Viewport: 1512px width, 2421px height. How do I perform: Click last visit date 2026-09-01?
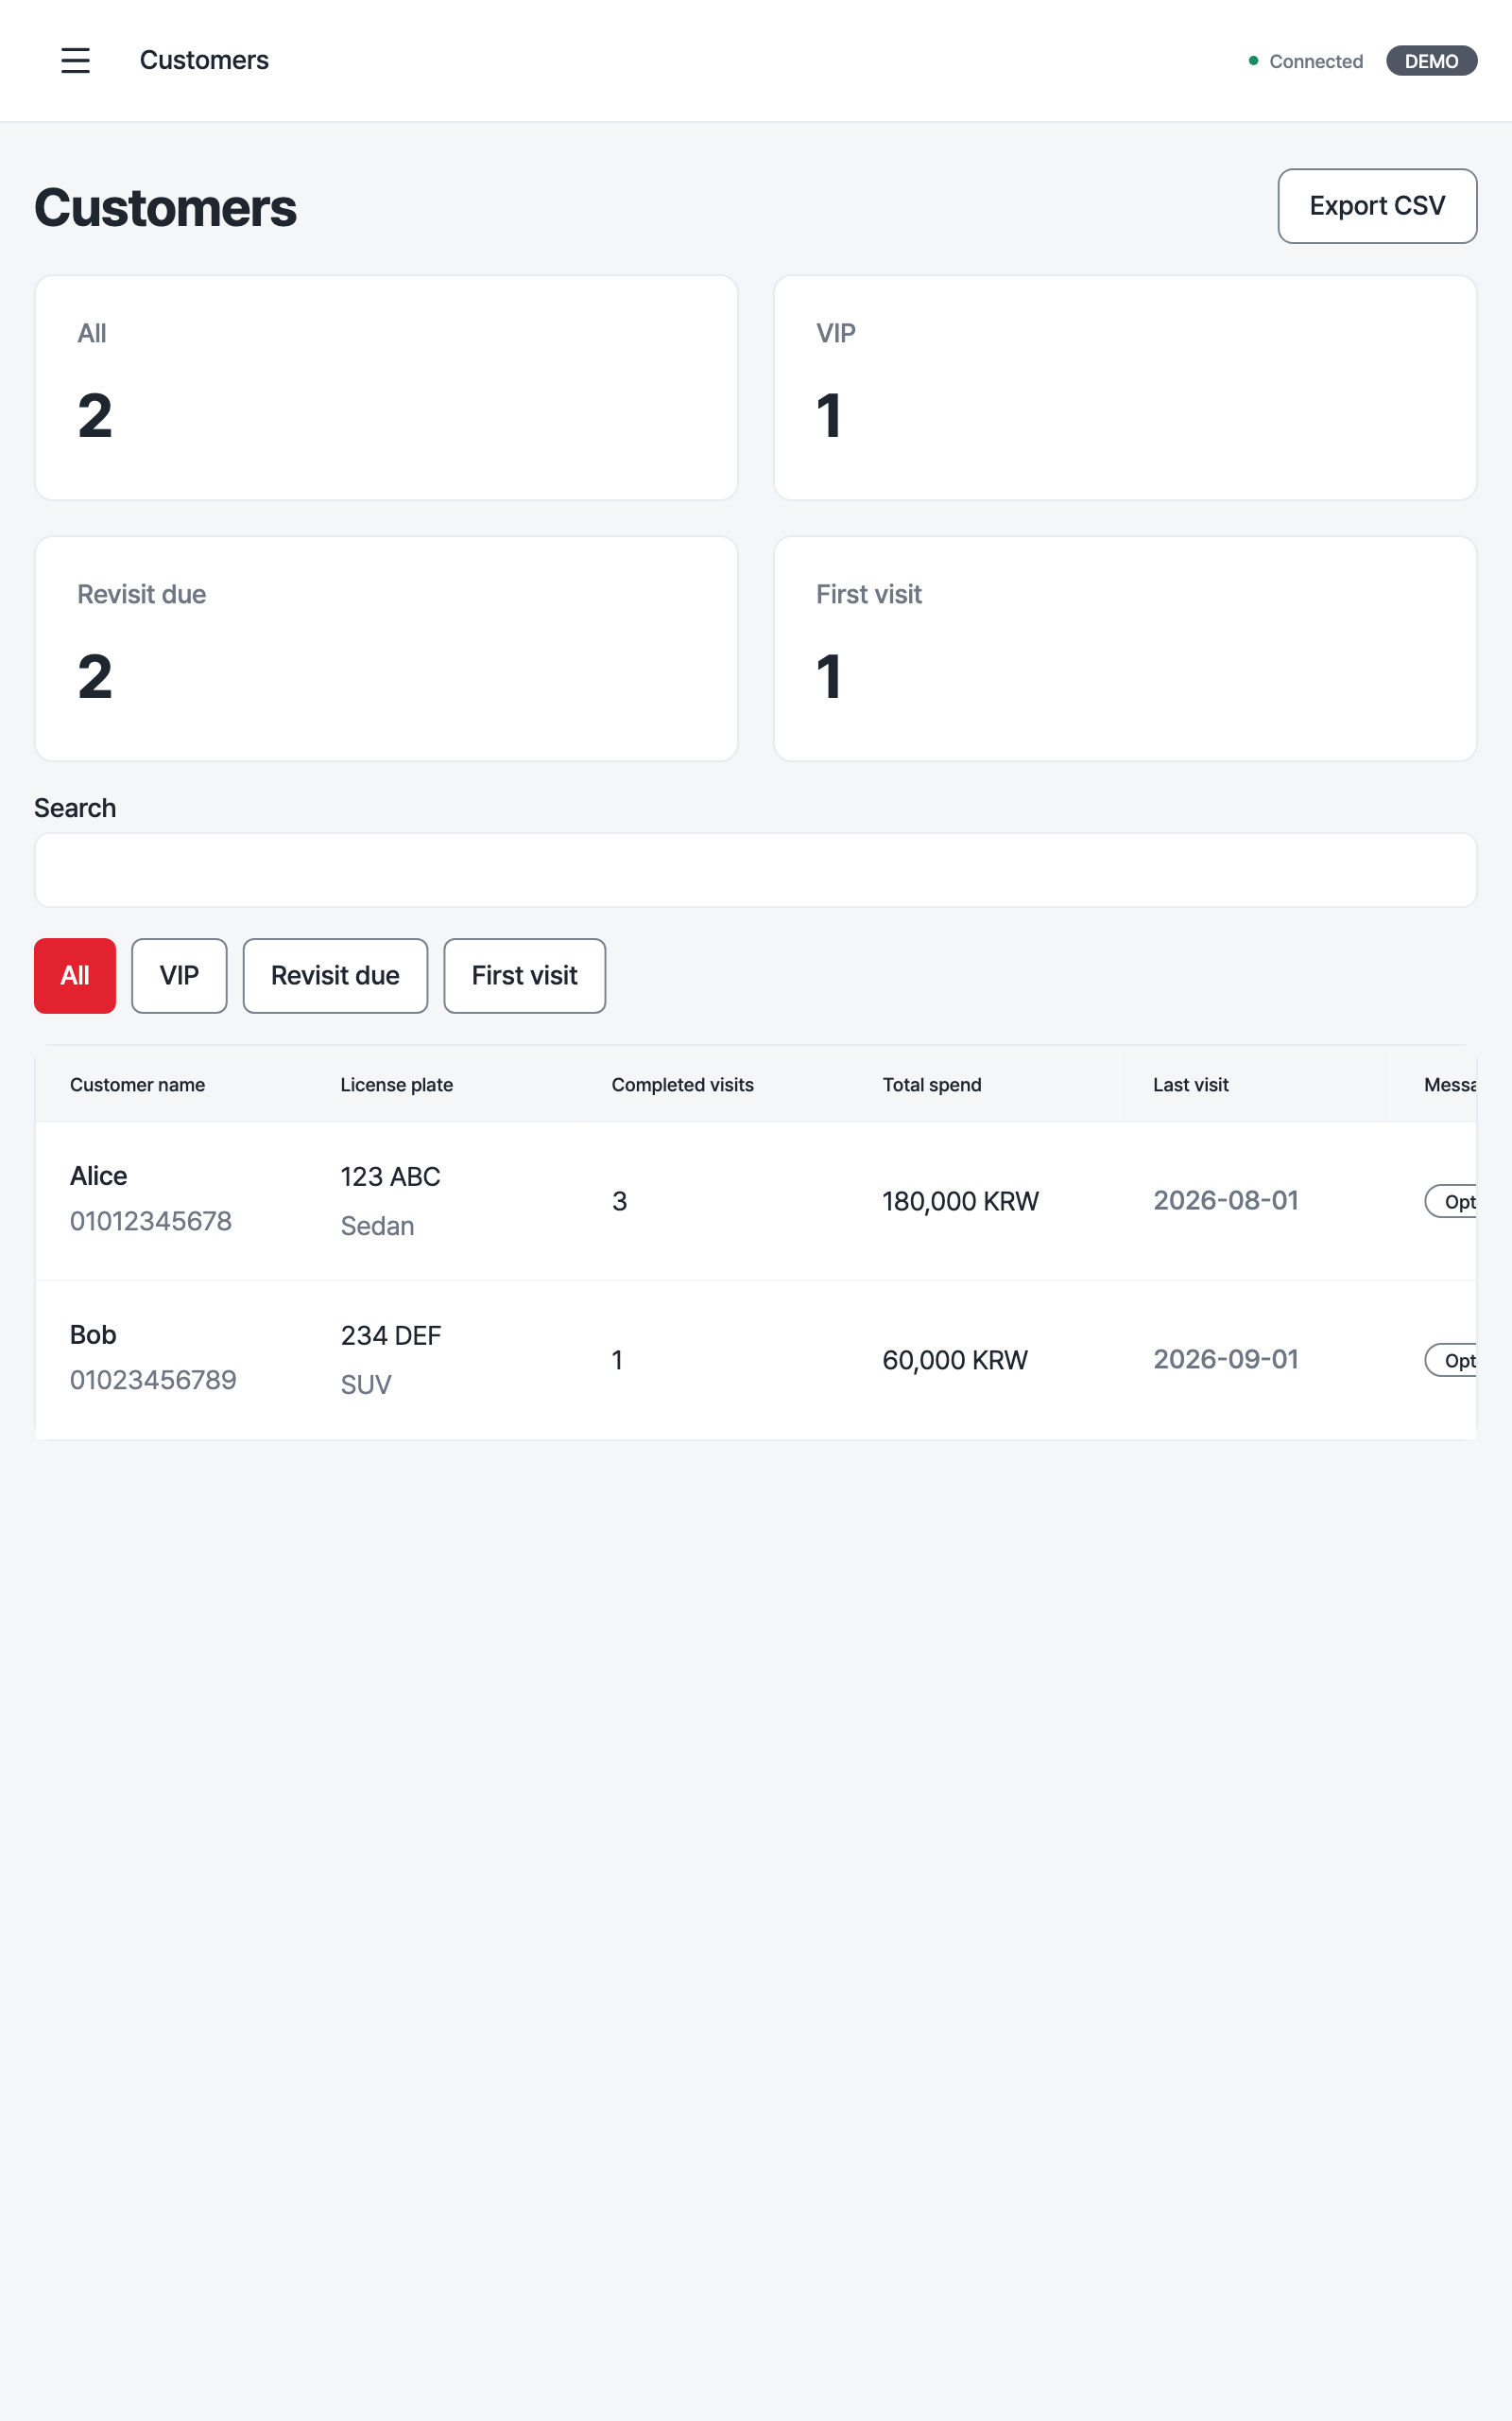pyautogui.click(x=1226, y=1360)
